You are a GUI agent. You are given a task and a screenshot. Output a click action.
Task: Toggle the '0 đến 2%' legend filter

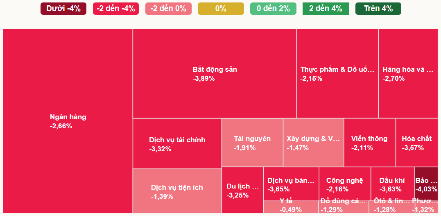point(273,9)
